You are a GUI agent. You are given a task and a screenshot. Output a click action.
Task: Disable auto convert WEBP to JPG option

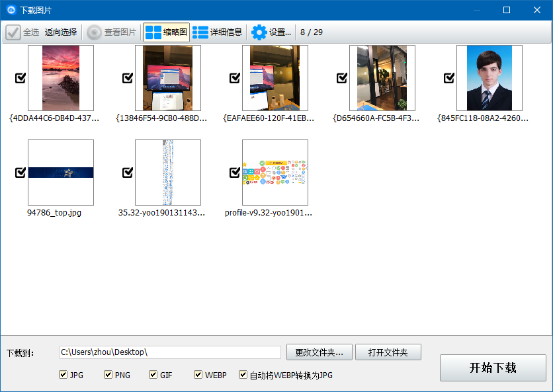pyautogui.click(x=243, y=374)
